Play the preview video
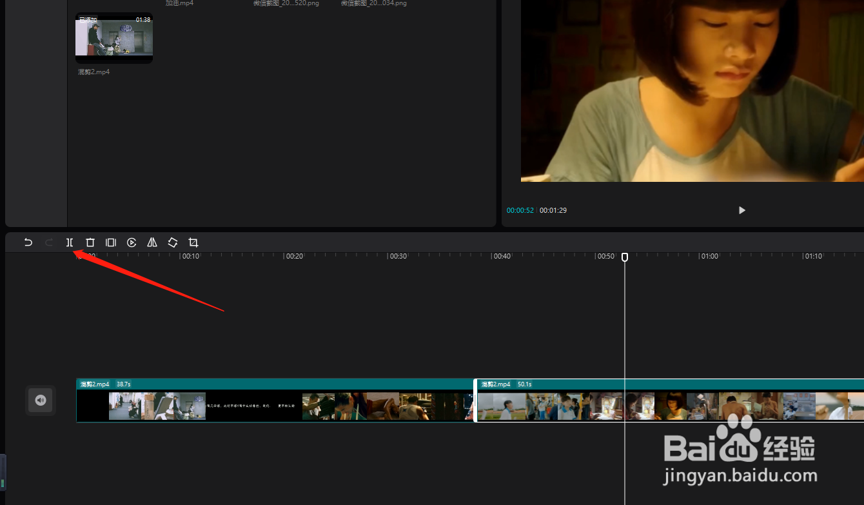The width and height of the screenshot is (864, 505). click(x=741, y=210)
